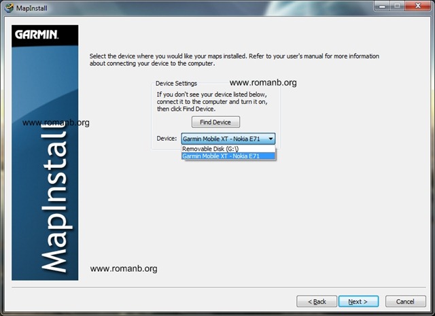
Task: Choose Garmin Mobile XT - Nokia E71 list entry
Action: point(228,156)
